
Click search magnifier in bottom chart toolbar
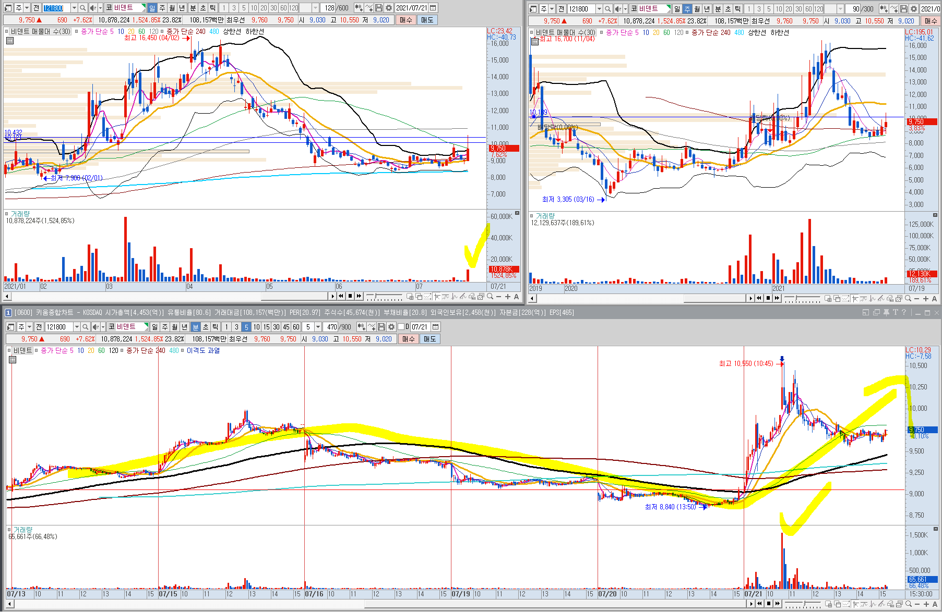pyautogui.click(x=85, y=327)
